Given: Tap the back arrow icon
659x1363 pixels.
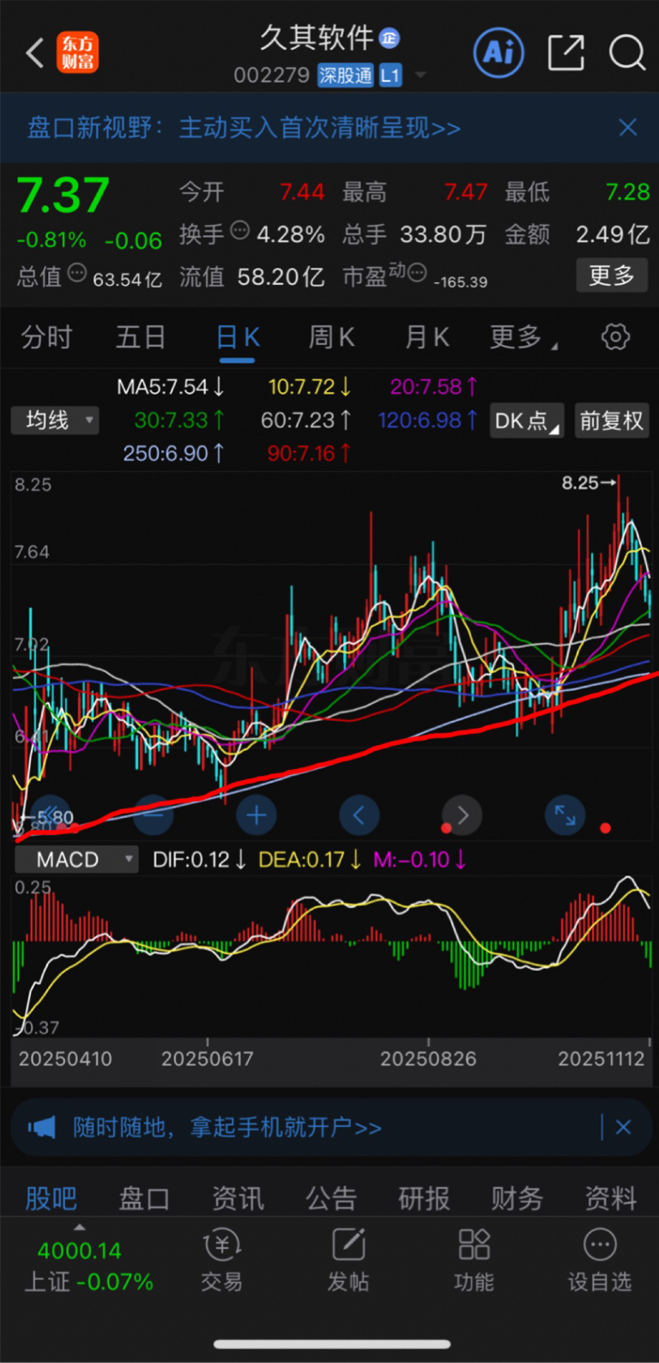Looking at the screenshot, I should pyautogui.click(x=34, y=53).
